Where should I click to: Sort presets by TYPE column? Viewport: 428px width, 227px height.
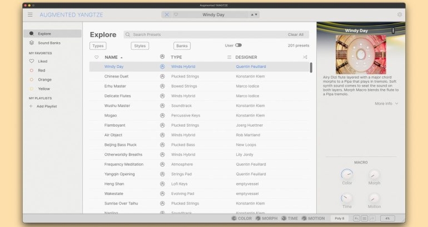pyautogui.click(x=177, y=57)
